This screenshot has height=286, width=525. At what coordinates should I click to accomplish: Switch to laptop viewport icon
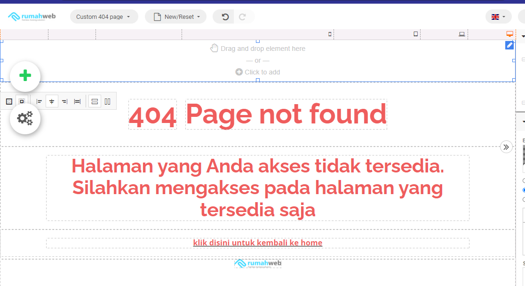tap(462, 34)
